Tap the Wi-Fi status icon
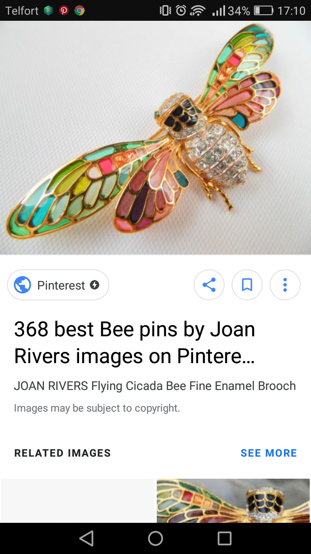This screenshot has height=554, width=311. pos(197,10)
